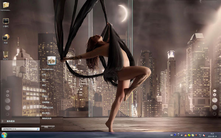Click the muted volume speaker tray icon

(x=204, y=135)
